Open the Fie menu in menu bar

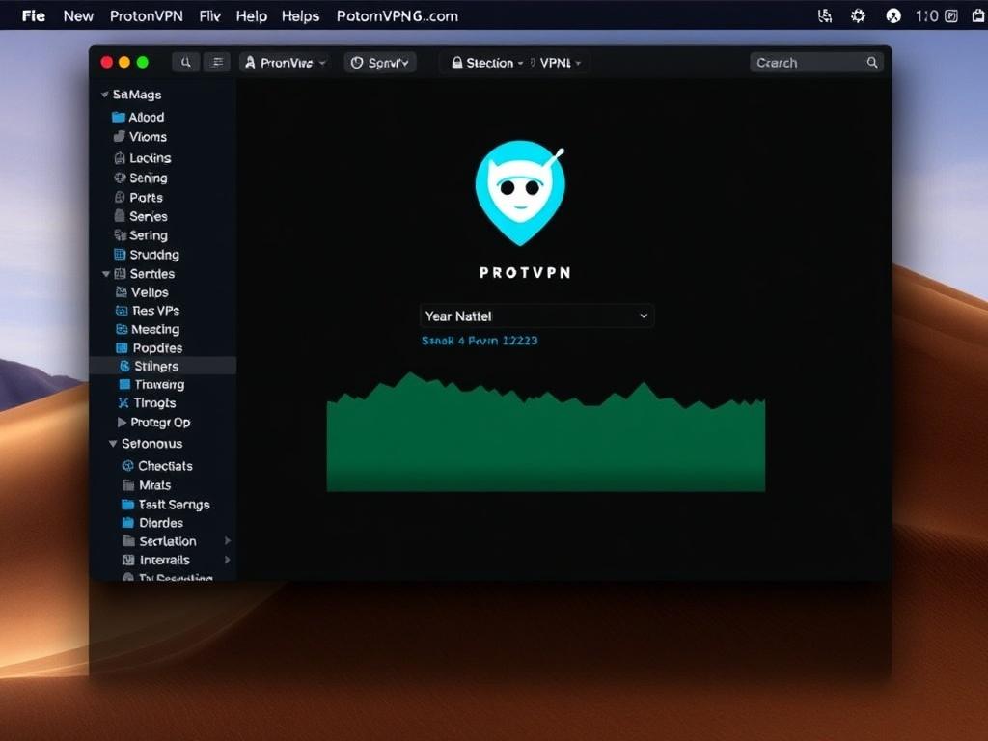coord(34,15)
